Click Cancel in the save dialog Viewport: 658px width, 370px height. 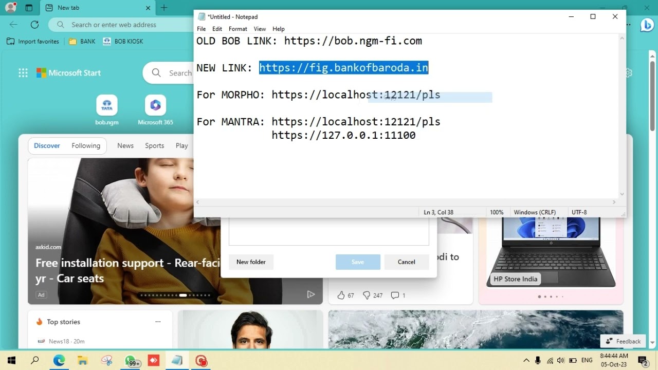pyautogui.click(x=406, y=262)
